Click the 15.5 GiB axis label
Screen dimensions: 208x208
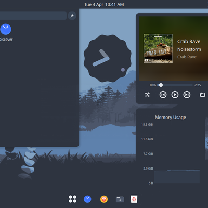[x=147, y=125]
